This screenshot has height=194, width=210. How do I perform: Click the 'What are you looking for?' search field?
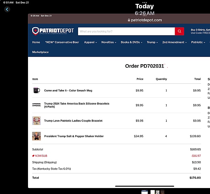coord(126,31)
